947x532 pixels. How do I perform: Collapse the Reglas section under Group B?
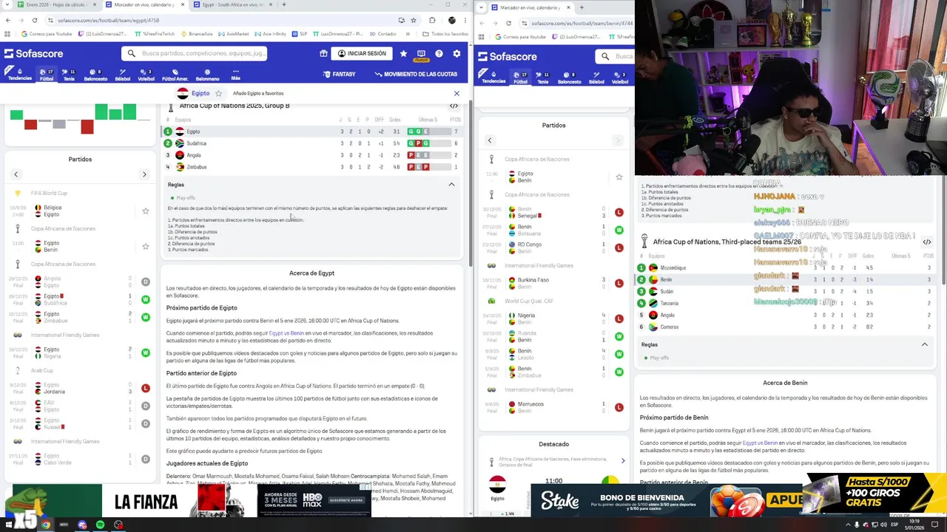[451, 184]
